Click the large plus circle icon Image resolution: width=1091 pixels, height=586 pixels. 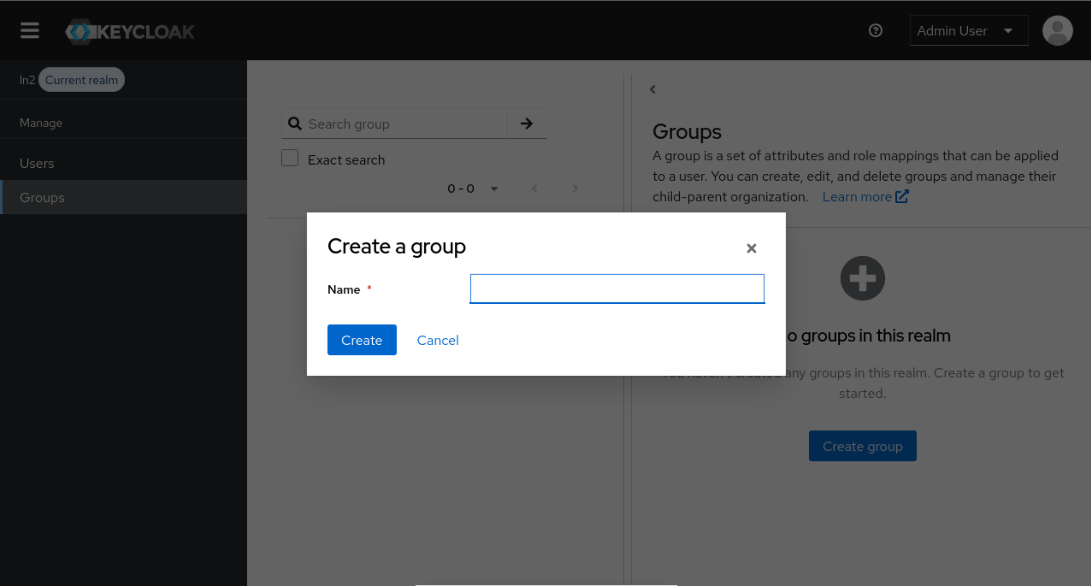(862, 278)
